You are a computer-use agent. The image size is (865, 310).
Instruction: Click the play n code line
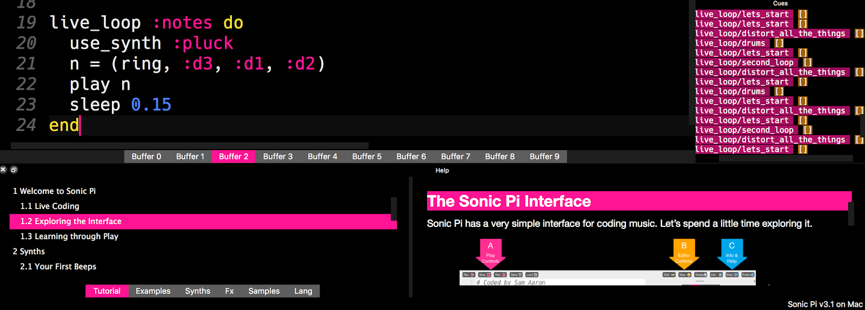[100, 84]
